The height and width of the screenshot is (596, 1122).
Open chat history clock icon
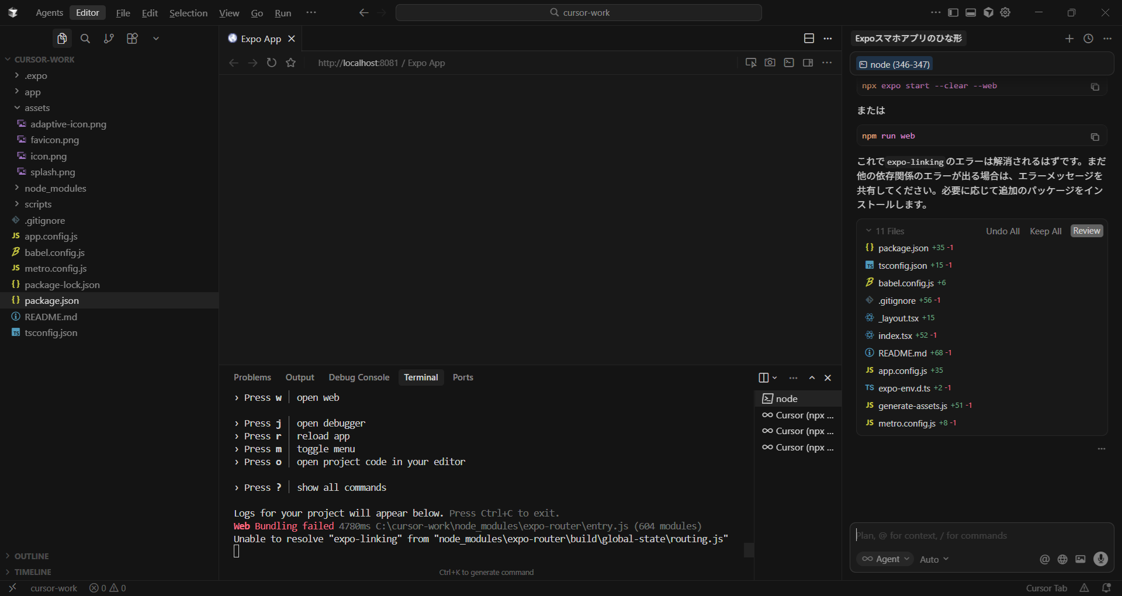click(1088, 39)
